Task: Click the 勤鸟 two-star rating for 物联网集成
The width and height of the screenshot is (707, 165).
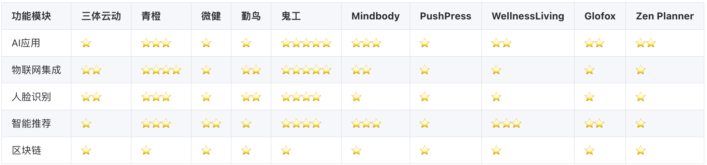Action: [x=251, y=70]
